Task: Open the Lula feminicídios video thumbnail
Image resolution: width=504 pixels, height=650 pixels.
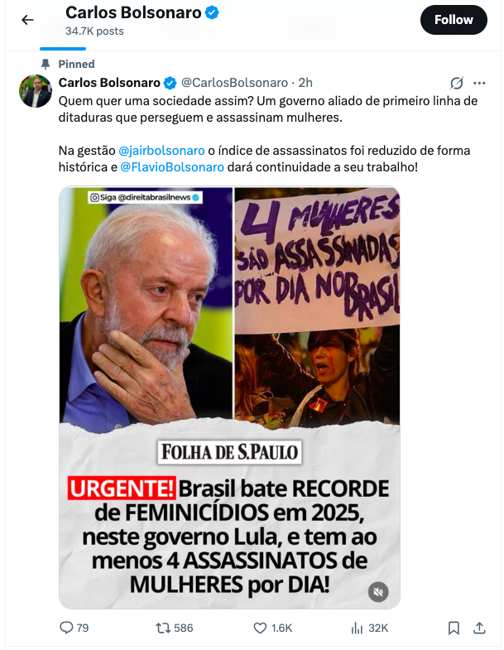Action: tap(229, 397)
